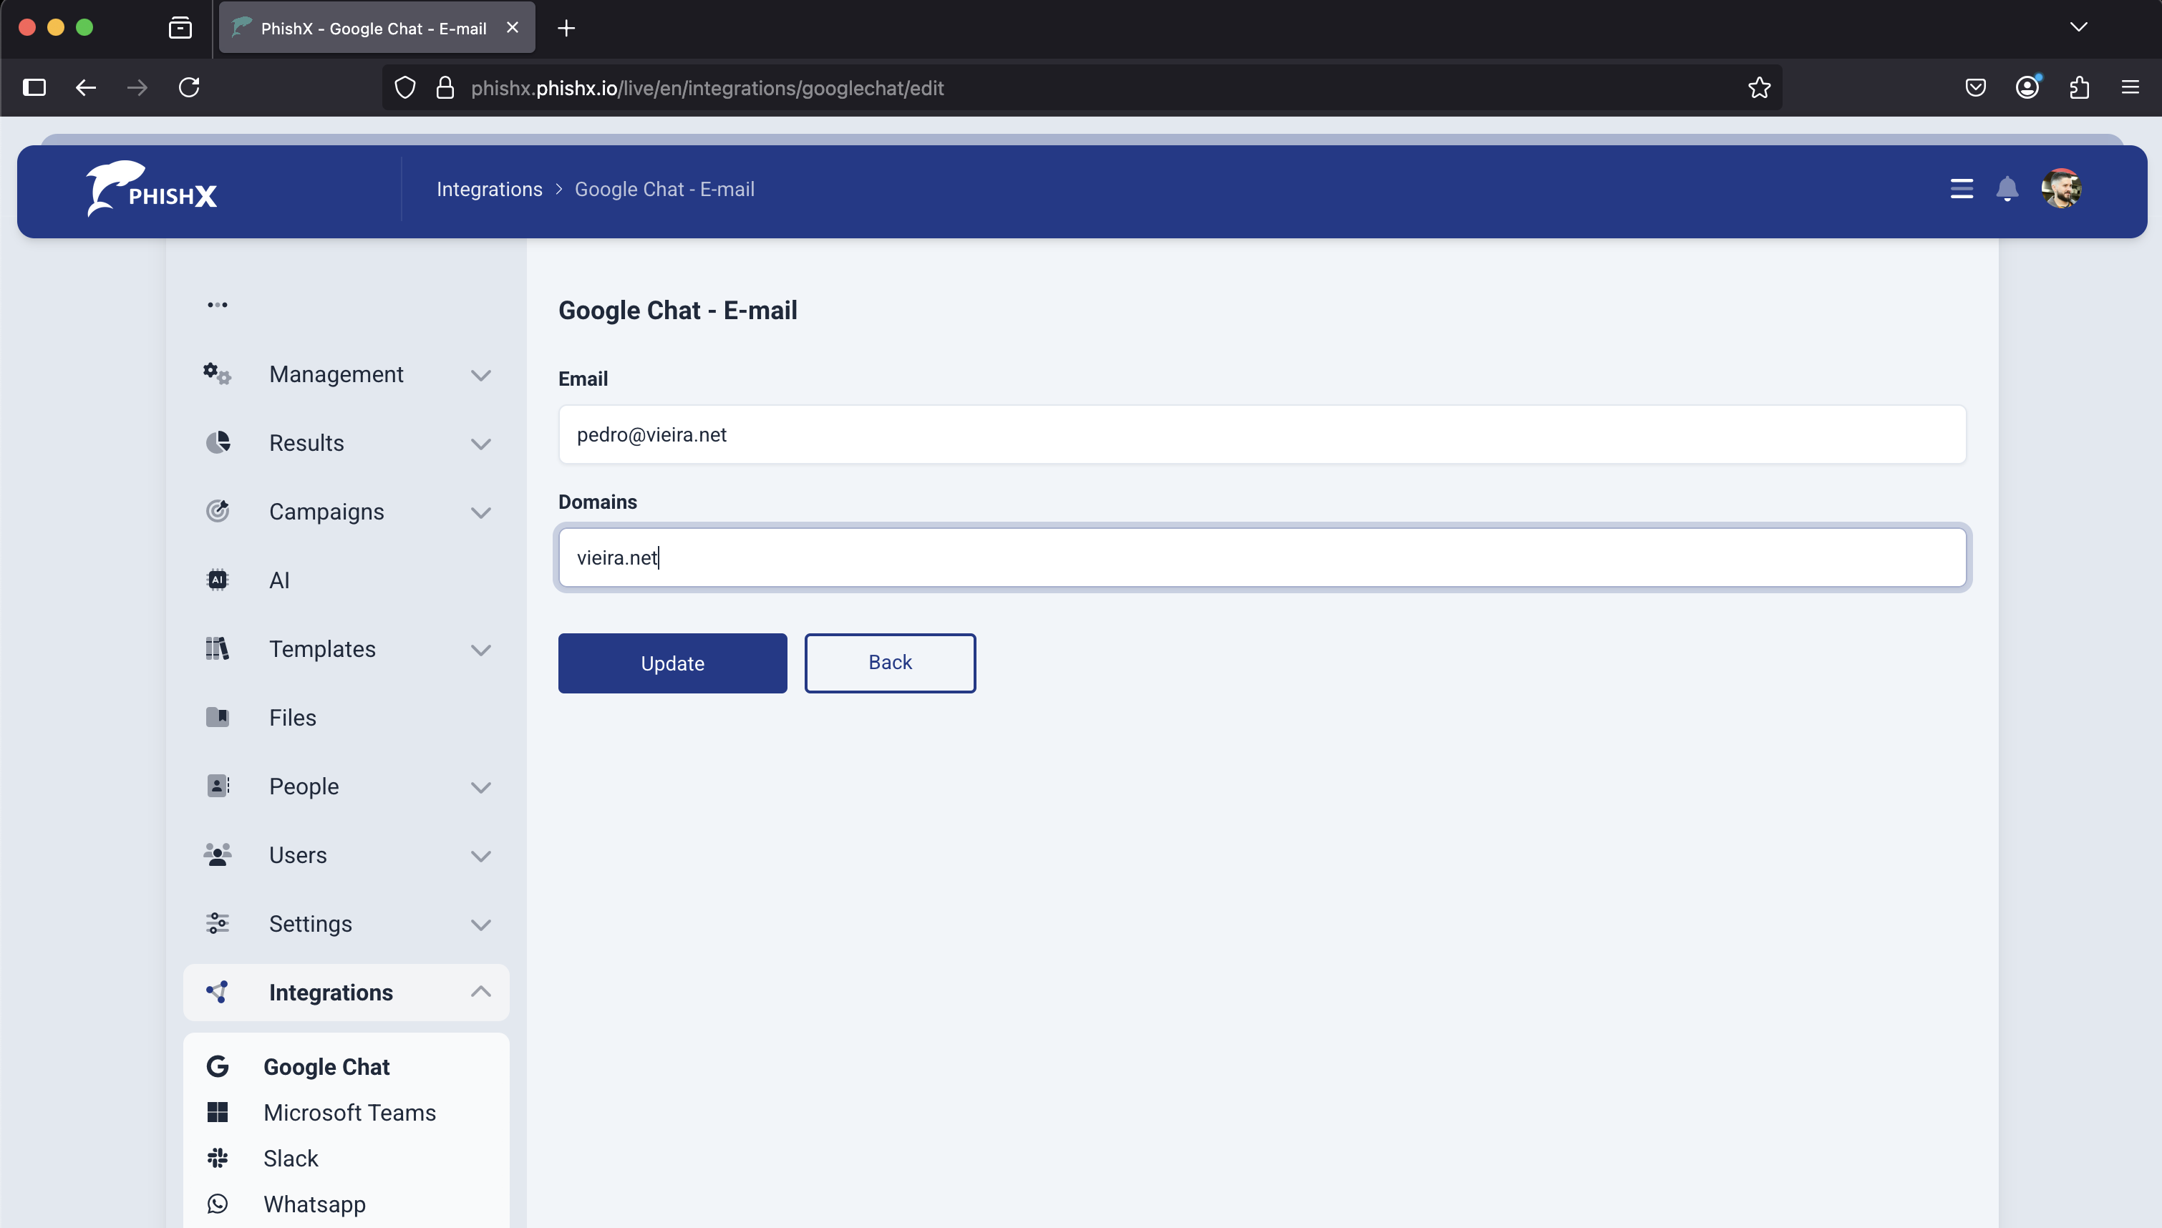Select the Whatsapp integration

click(x=314, y=1204)
